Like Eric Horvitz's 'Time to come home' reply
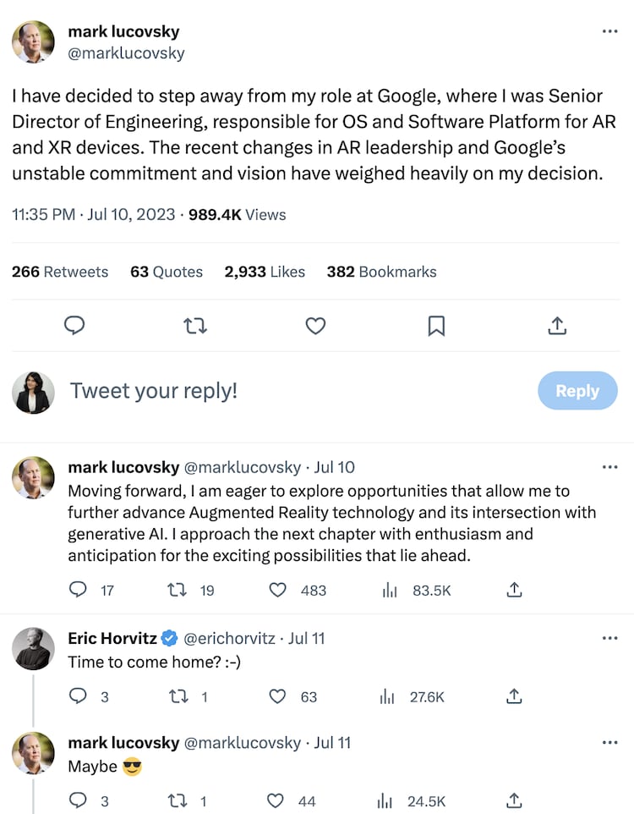The width and height of the screenshot is (634, 814). (277, 696)
